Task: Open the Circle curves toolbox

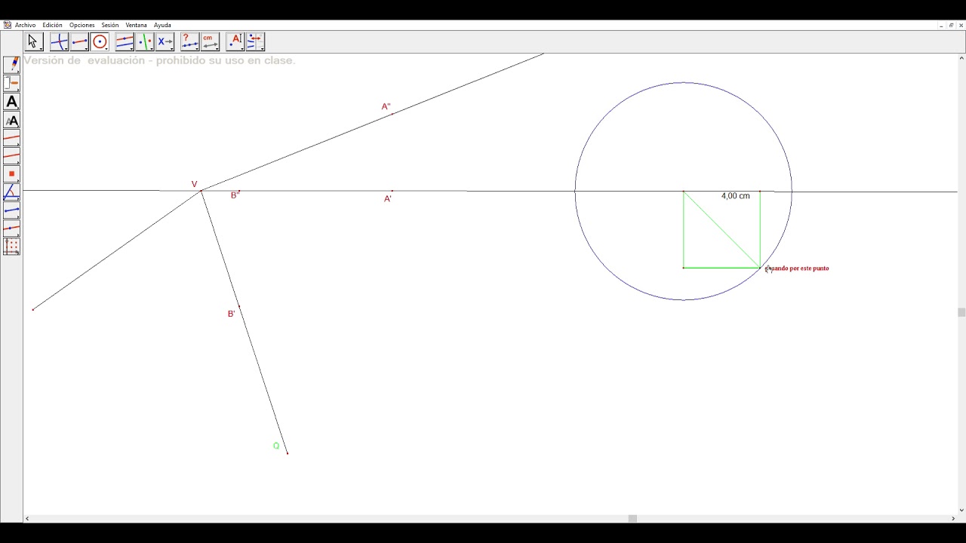Action: click(100, 41)
